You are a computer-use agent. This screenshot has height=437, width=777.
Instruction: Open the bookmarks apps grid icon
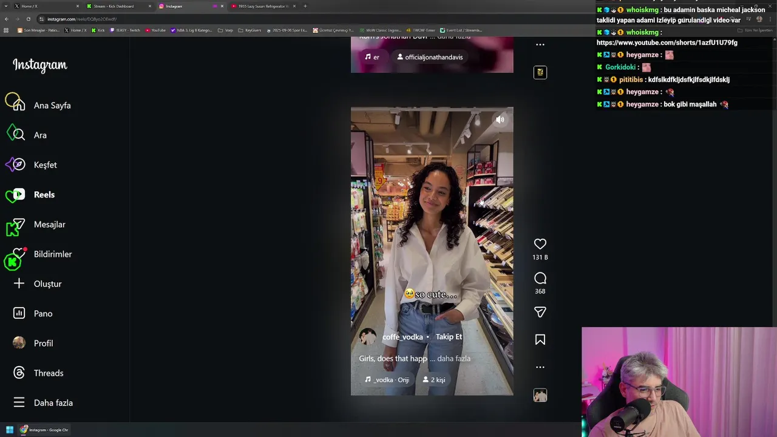pyautogui.click(x=6, y=30)
